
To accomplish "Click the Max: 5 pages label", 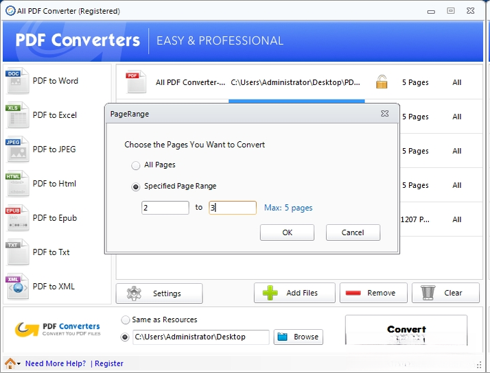I will tap(288, 208).
